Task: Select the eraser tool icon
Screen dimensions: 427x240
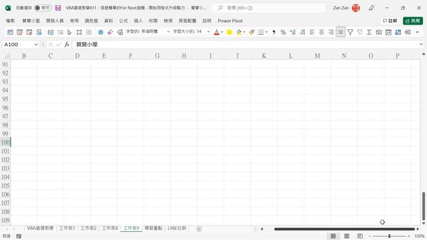Action: click(x=110, y=32)
